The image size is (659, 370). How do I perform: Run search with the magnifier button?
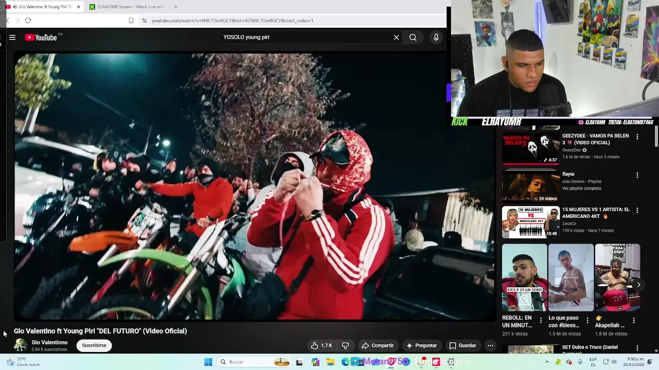pos(413,38)
